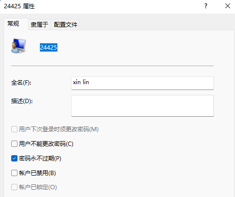The width and height of the screenshot is (235, 197).
Task: Focus the 全名 field containing xin lin
Action: (x=143, y=83)
